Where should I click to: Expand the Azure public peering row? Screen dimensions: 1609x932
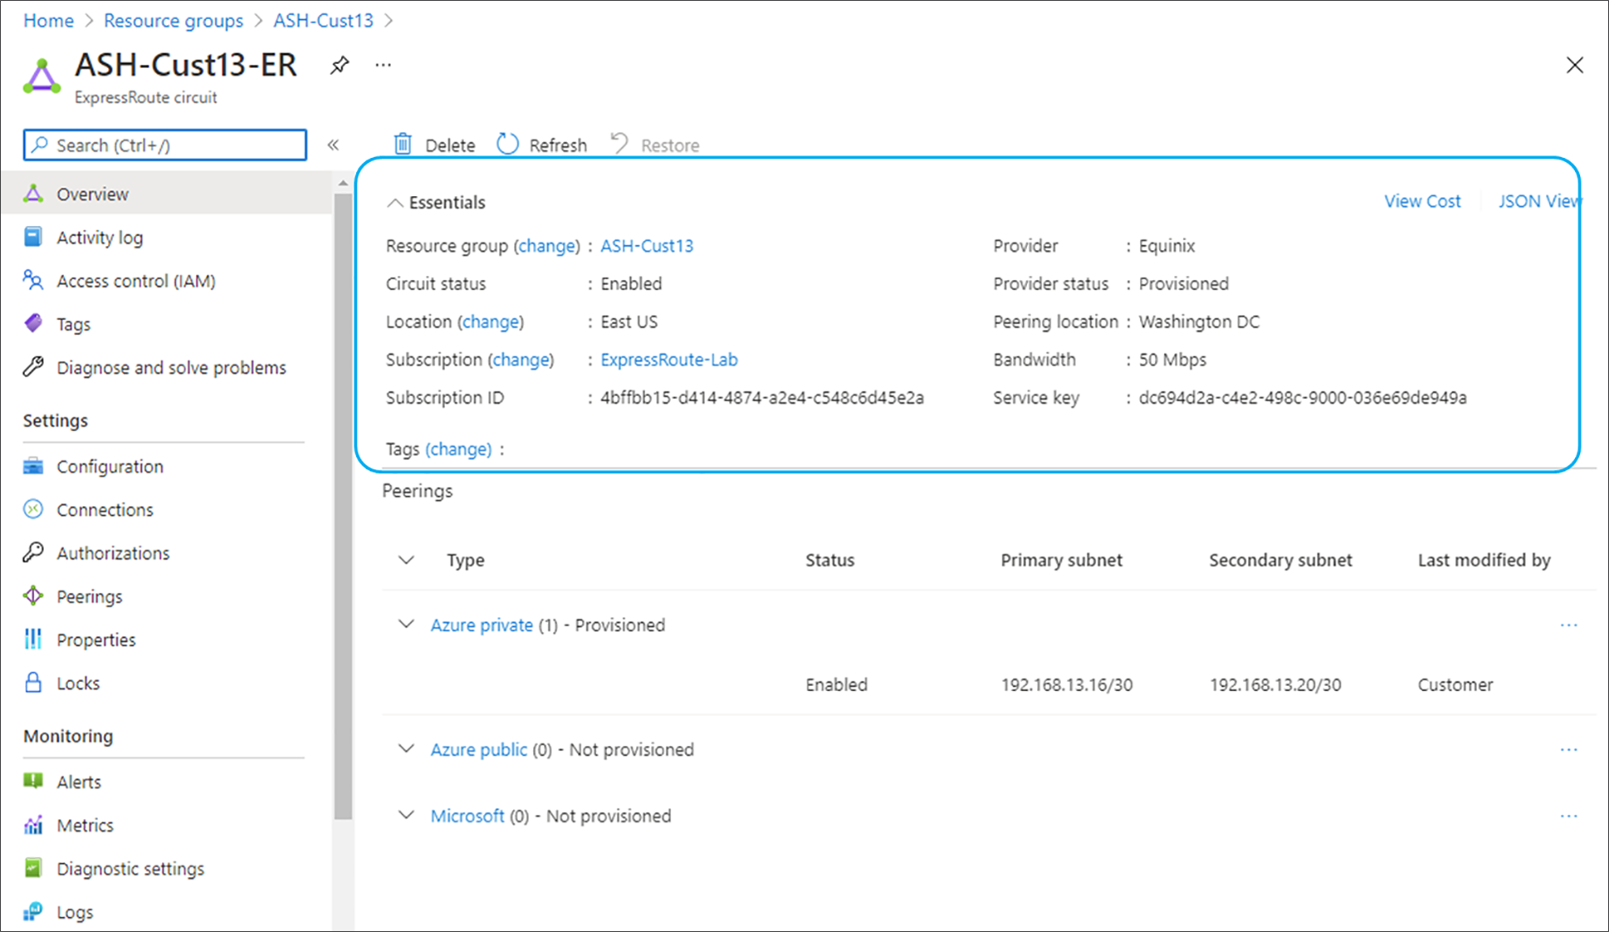pyautogui.click(x=406, y=748)
